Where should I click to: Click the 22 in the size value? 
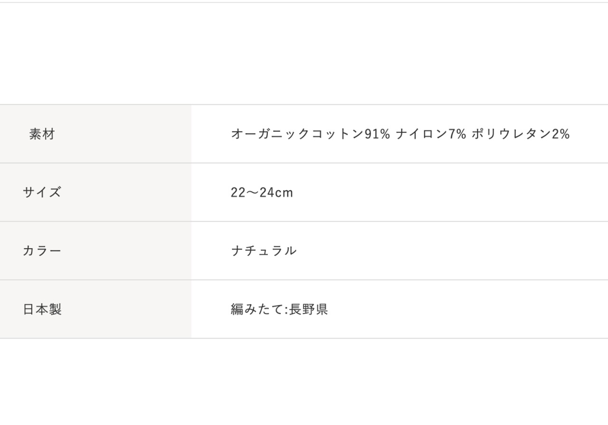point(237,193)
